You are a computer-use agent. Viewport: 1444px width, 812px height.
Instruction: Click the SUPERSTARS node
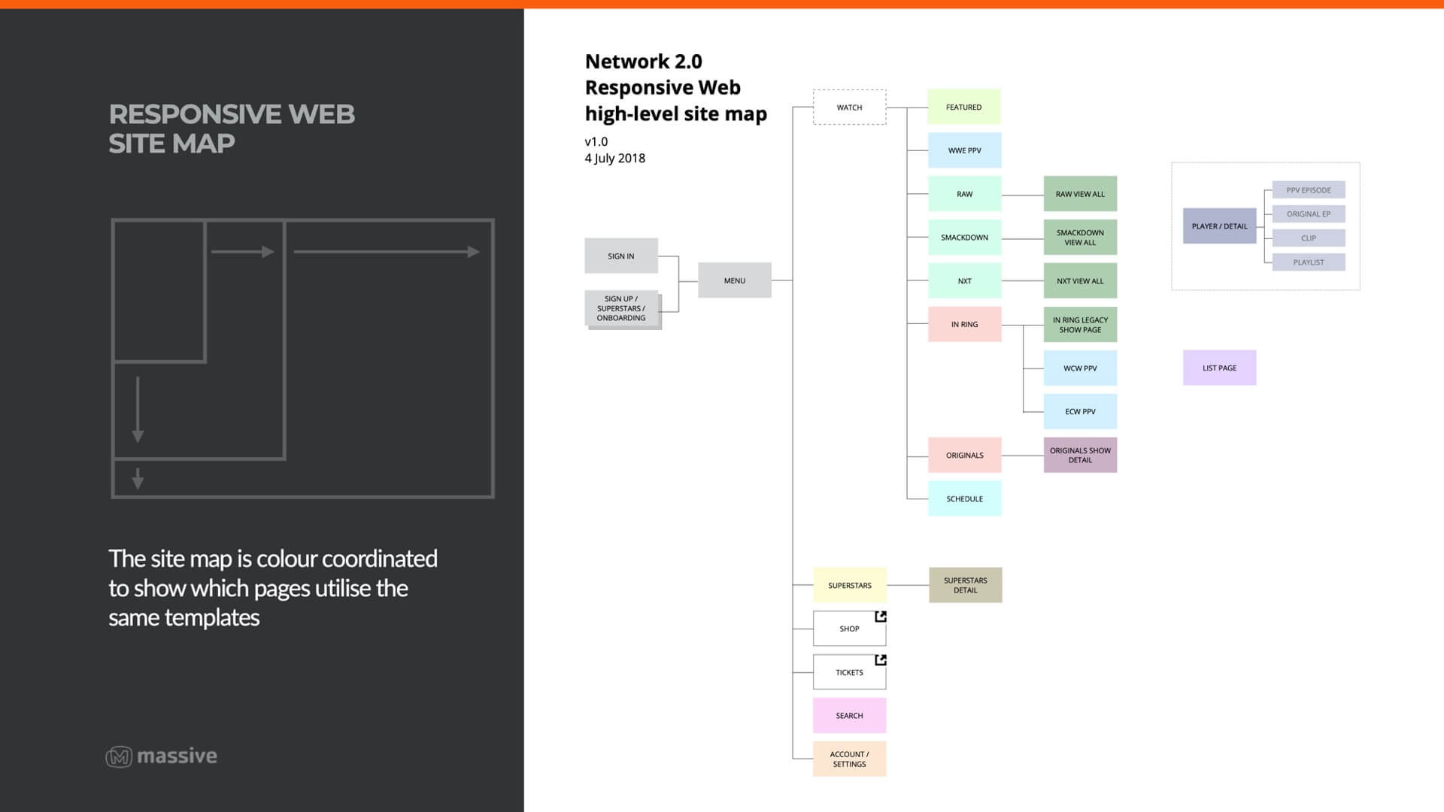click(850, 585)
